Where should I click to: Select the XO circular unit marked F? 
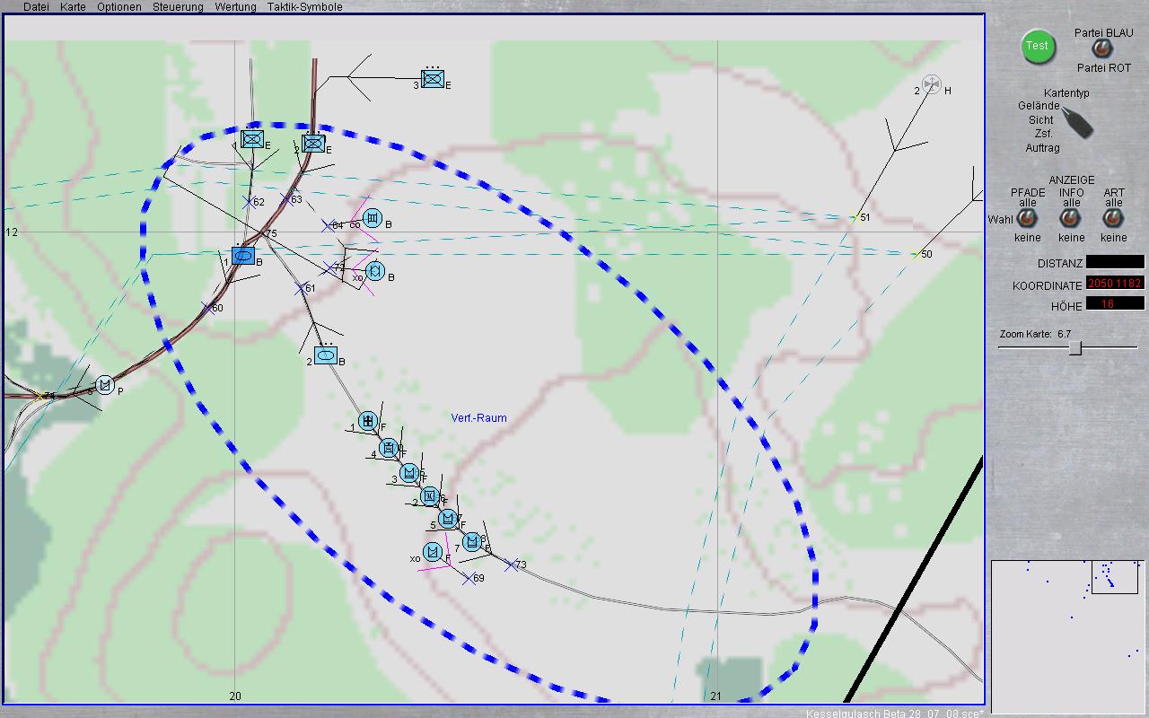[x=433, y=551]
